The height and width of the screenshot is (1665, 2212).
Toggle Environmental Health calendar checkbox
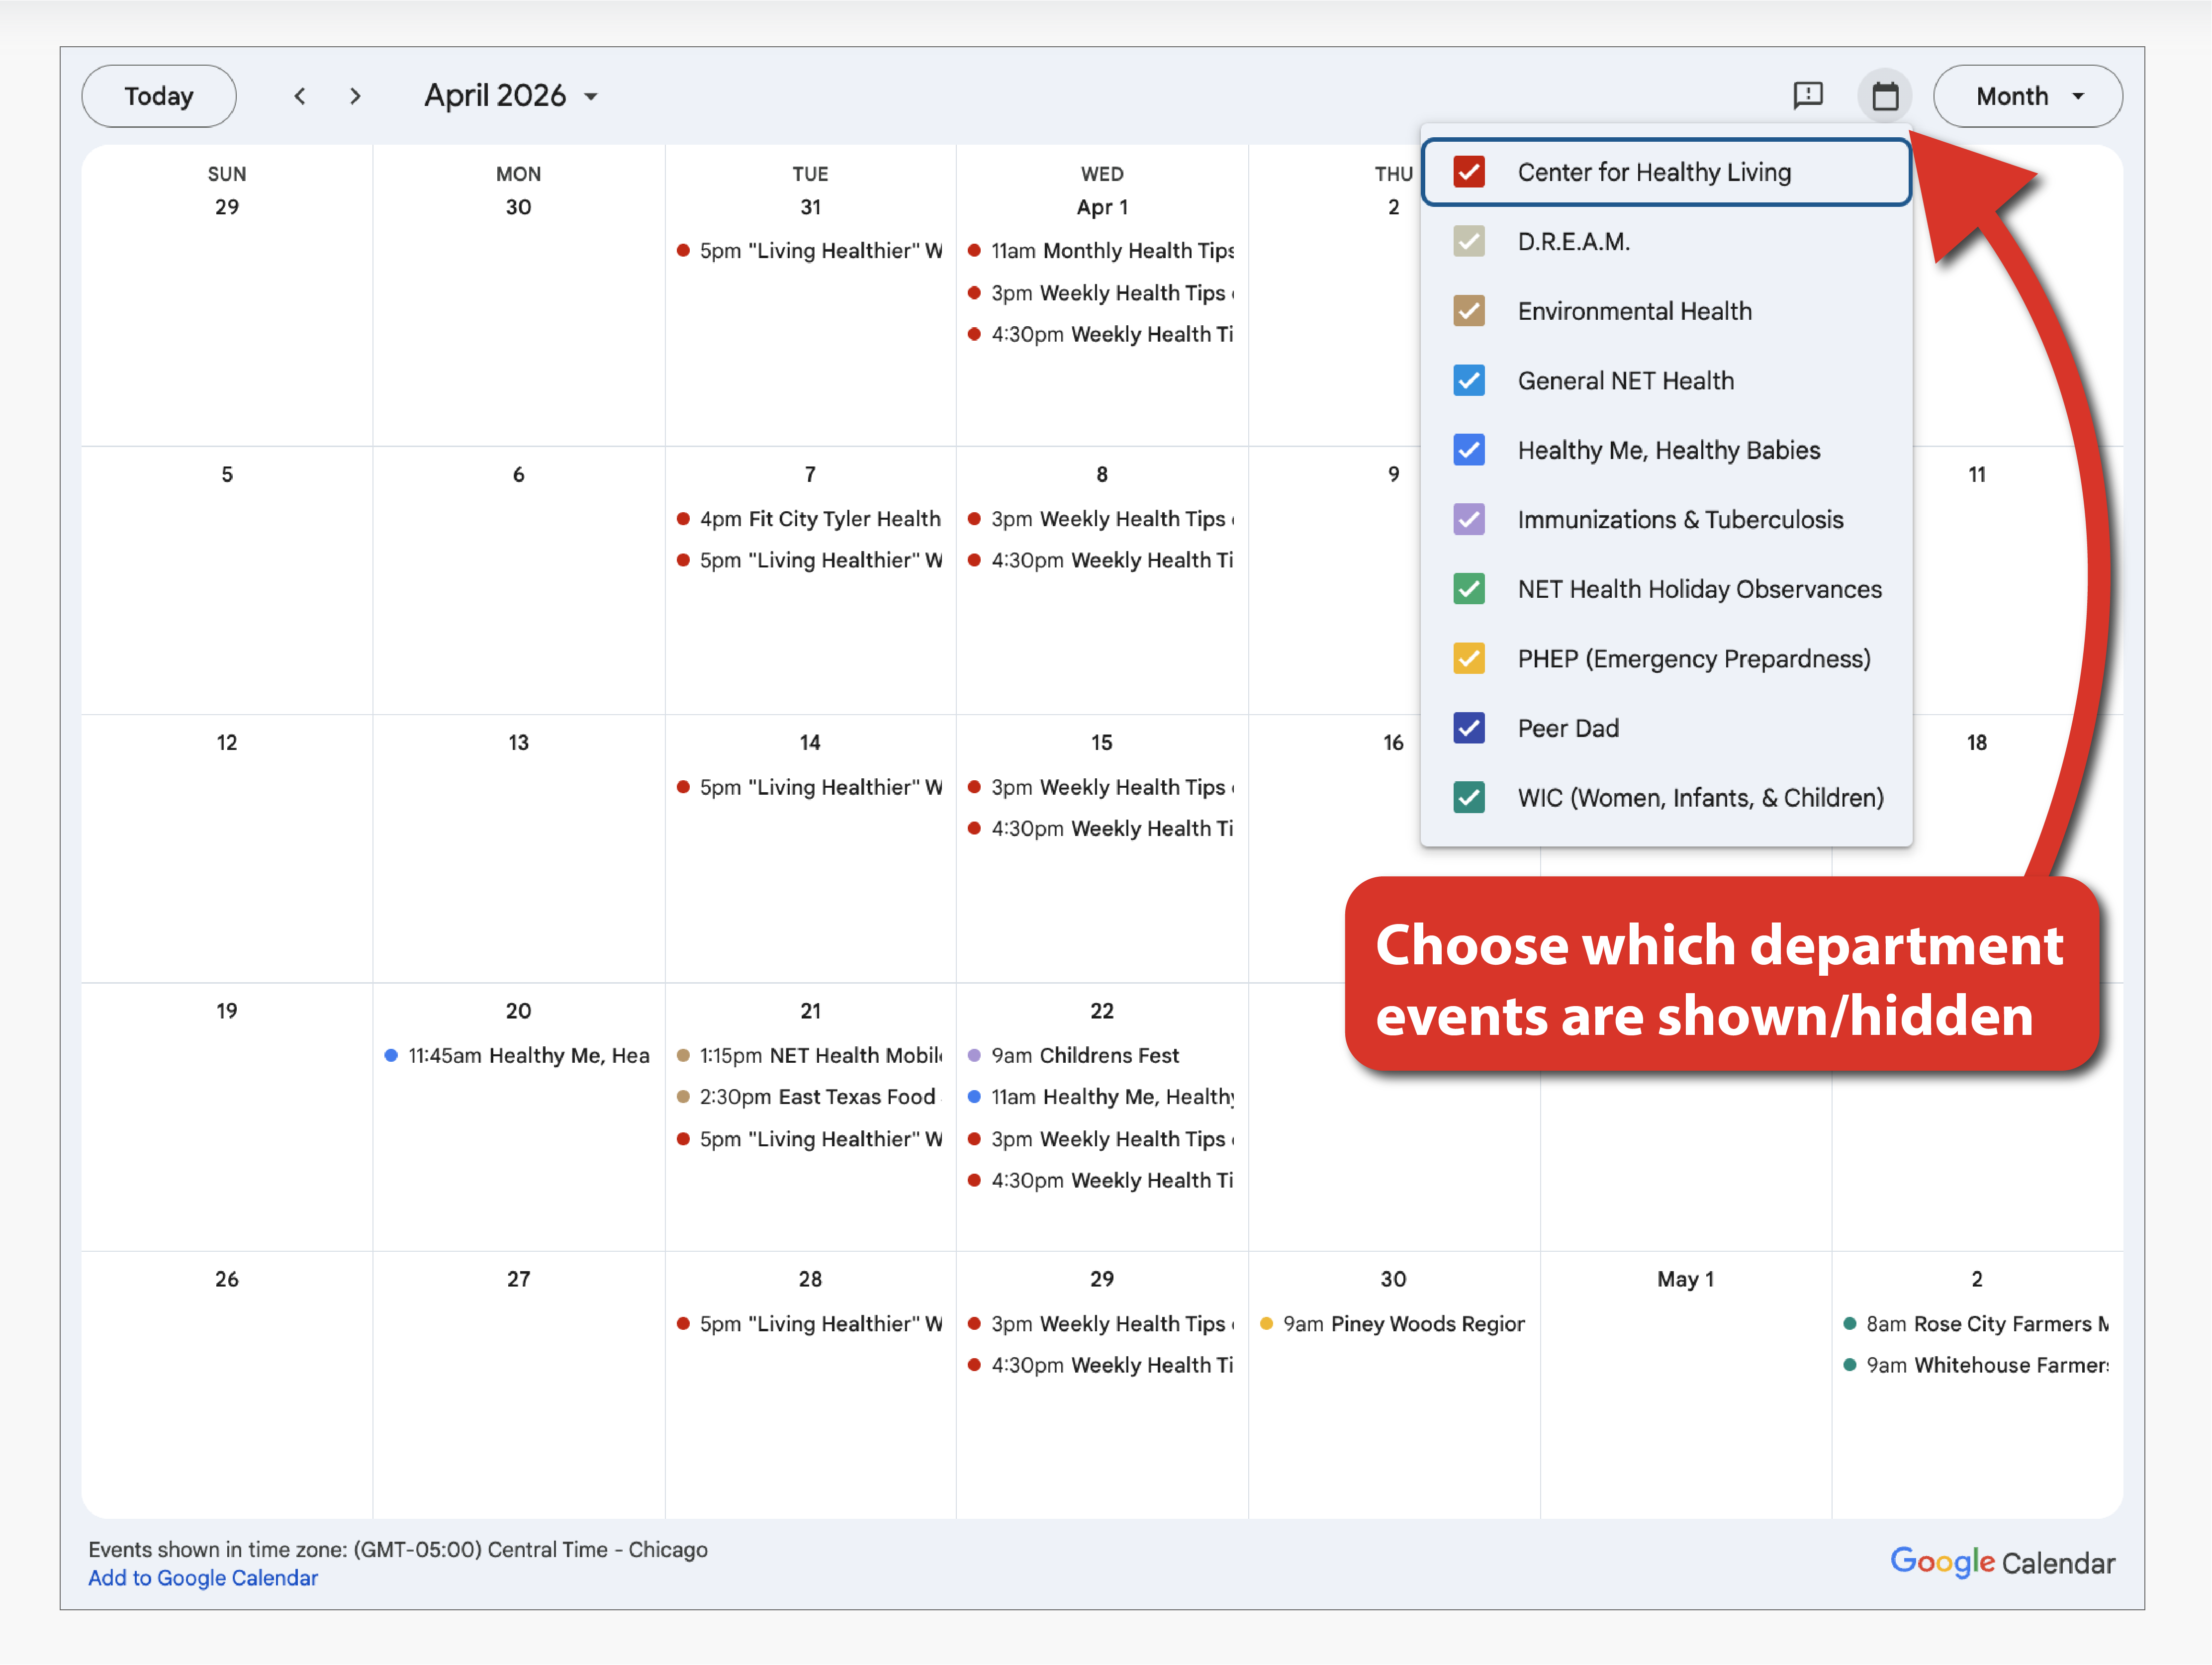tap(1468, 311)
